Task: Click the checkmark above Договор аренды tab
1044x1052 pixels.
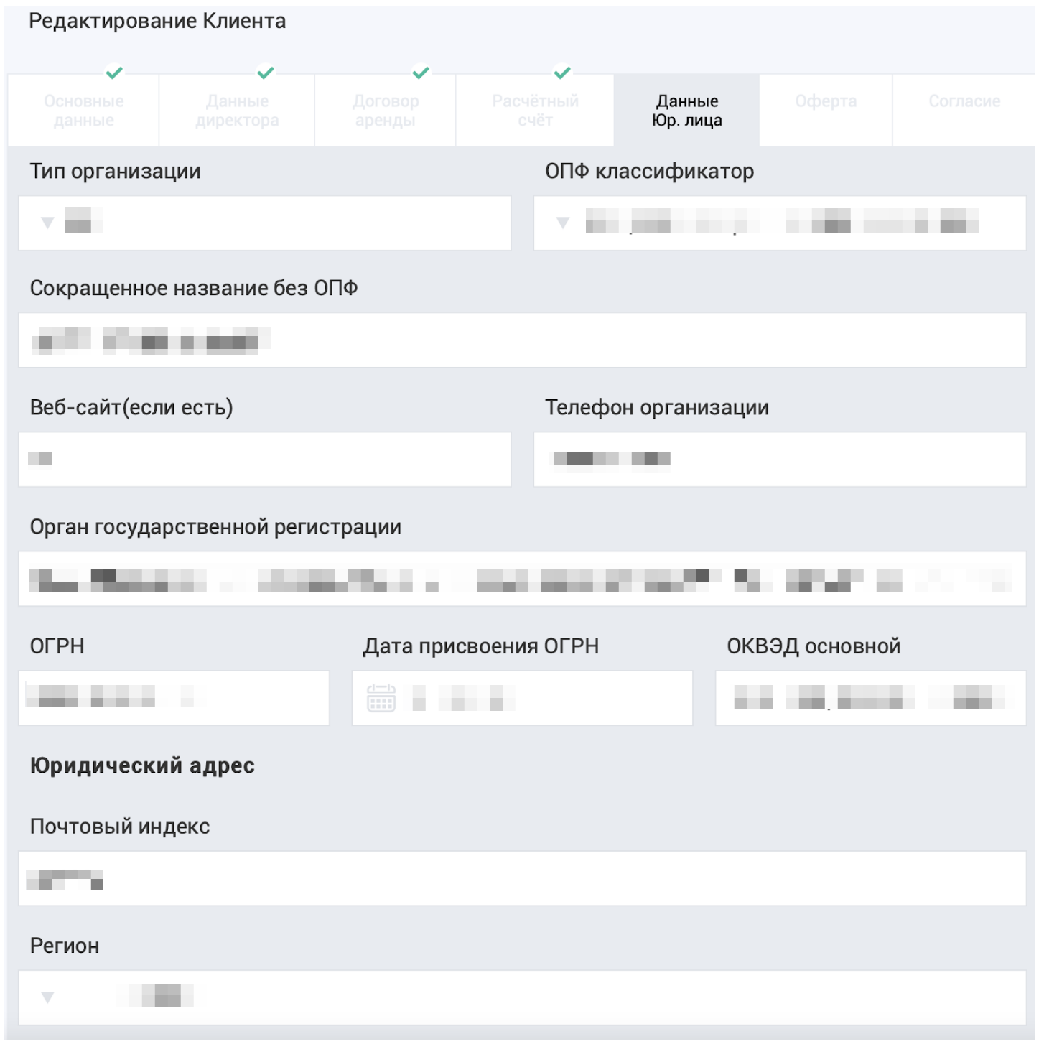Action: point(421,73)
